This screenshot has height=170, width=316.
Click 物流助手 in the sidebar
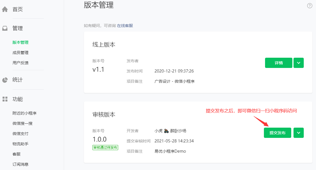20,143
